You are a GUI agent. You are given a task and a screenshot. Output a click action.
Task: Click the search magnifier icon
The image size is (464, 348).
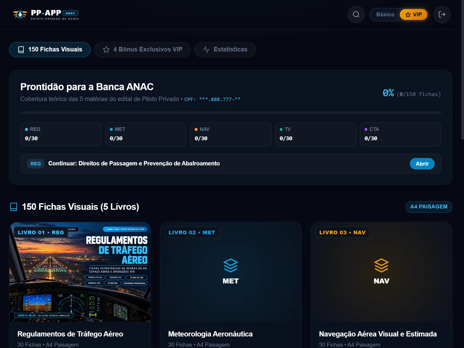[356, 15]
